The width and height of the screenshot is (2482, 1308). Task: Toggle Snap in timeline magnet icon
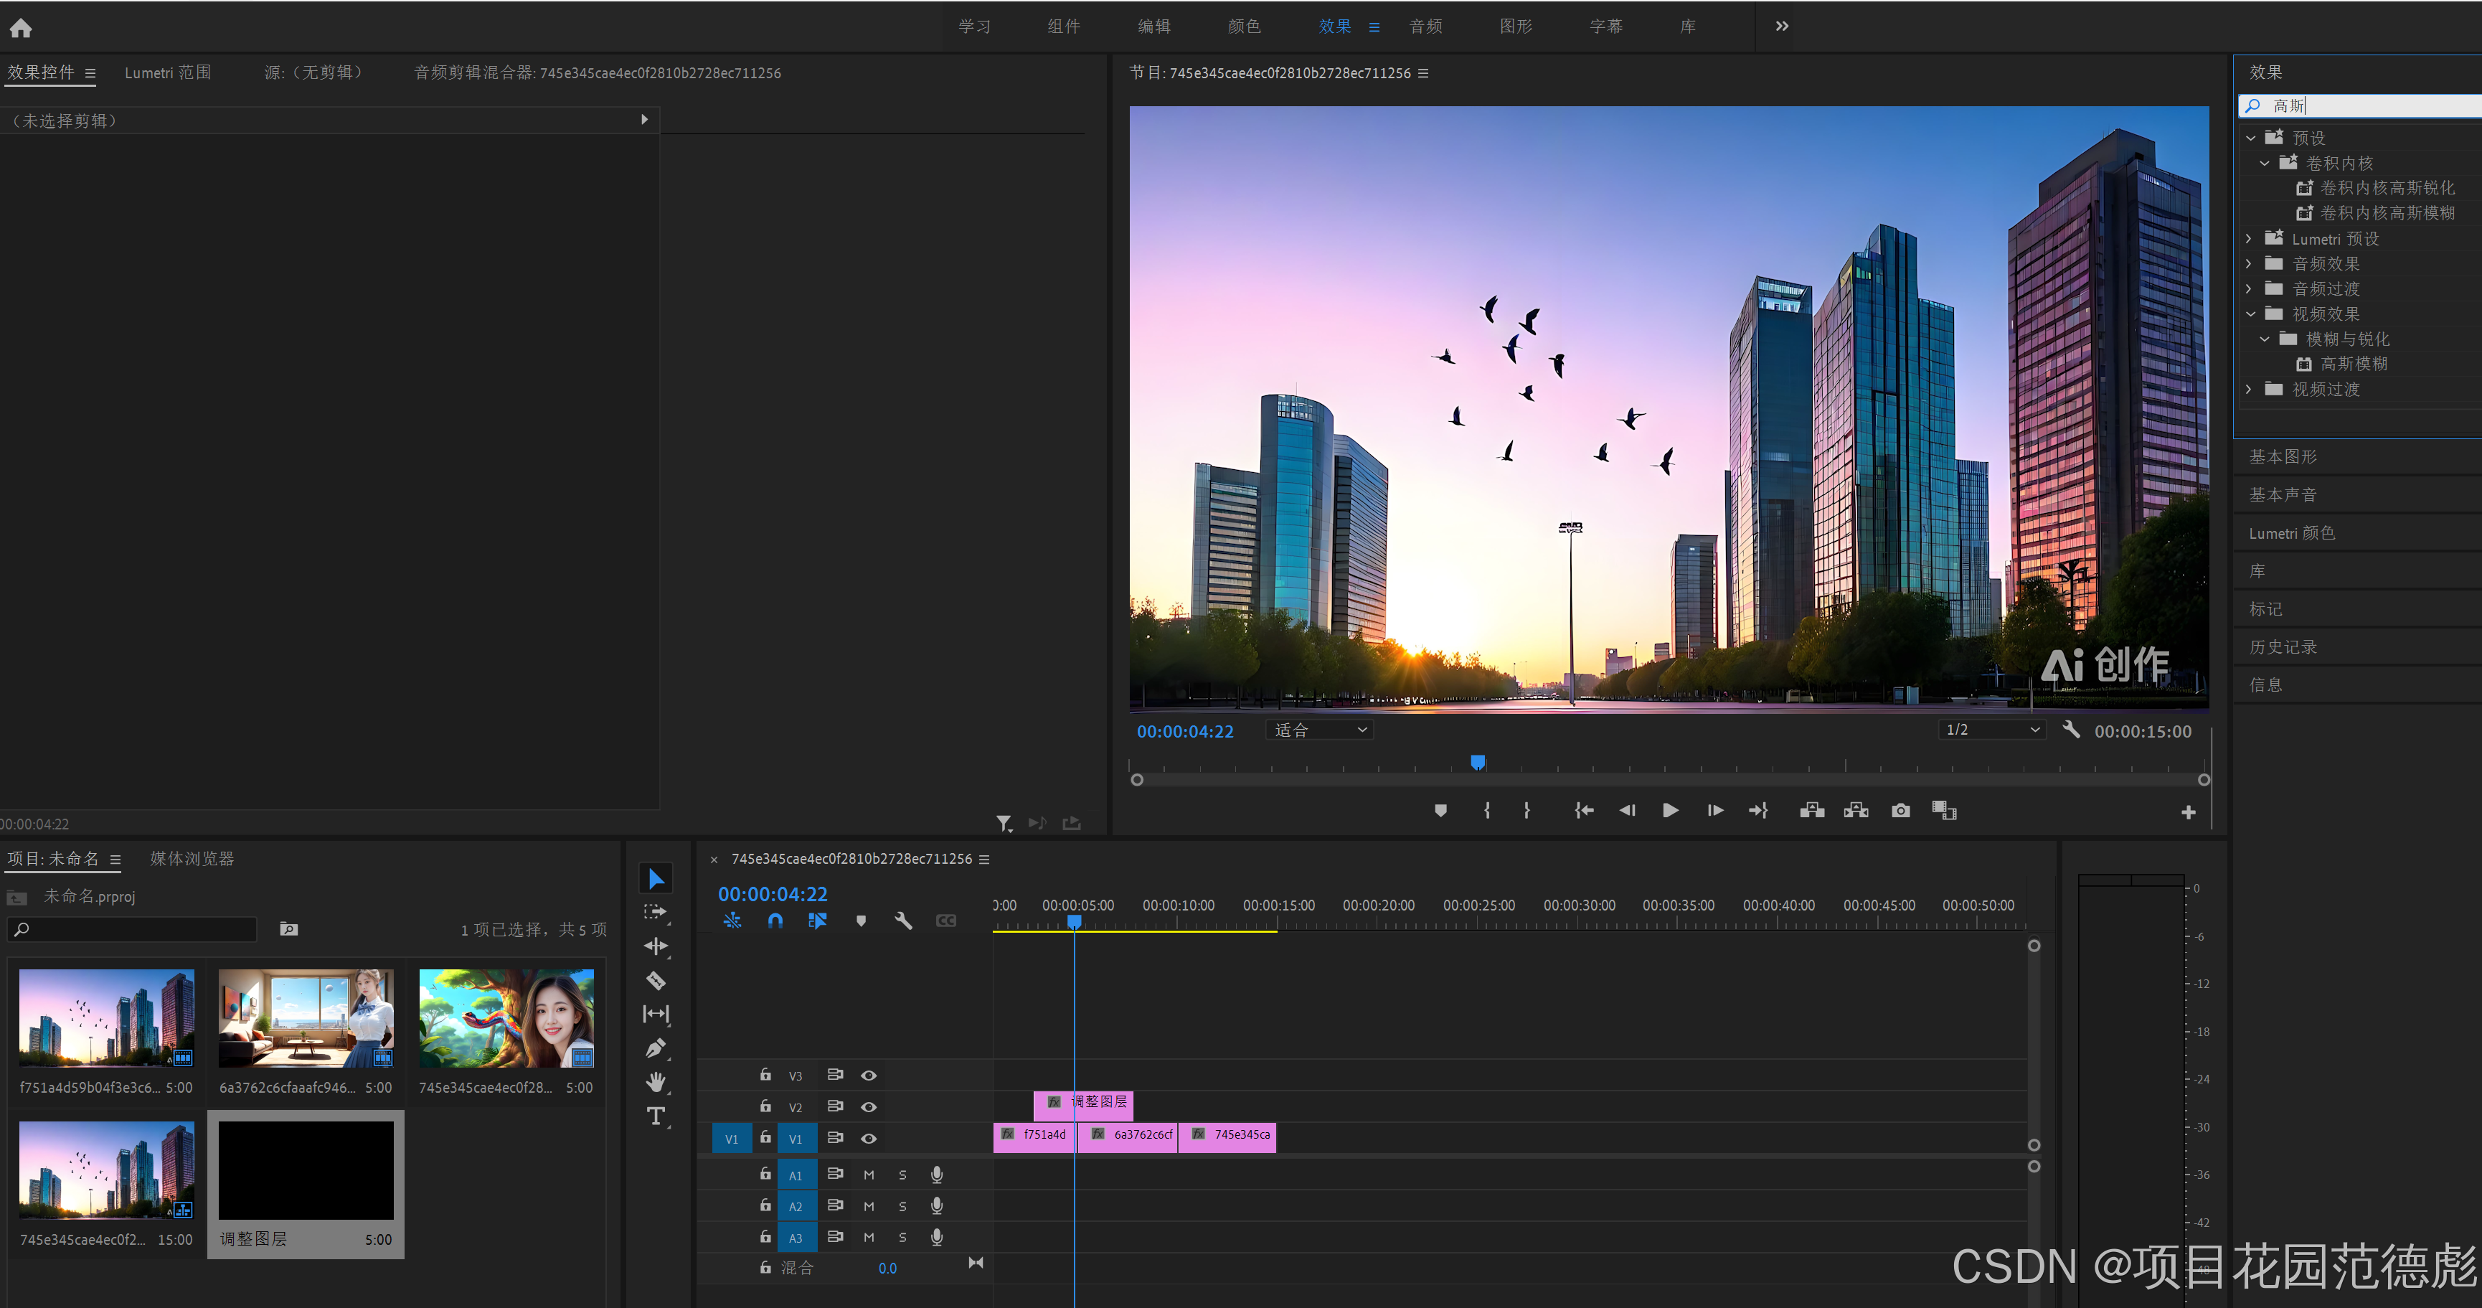(x=775, y=921)
